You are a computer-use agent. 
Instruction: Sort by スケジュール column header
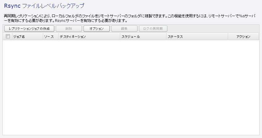(143, 37)
